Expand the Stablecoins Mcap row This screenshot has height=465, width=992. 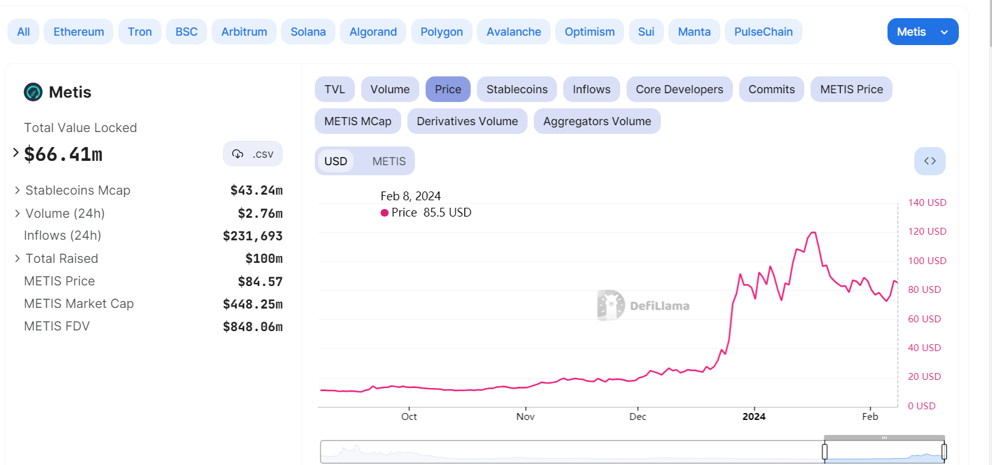pyautogui.click(x=18, y=190)
